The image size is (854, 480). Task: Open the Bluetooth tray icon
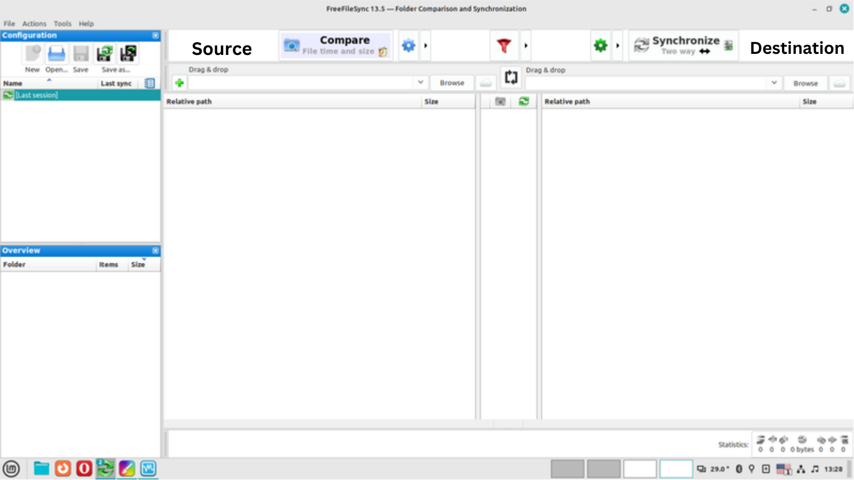[739, 469]
